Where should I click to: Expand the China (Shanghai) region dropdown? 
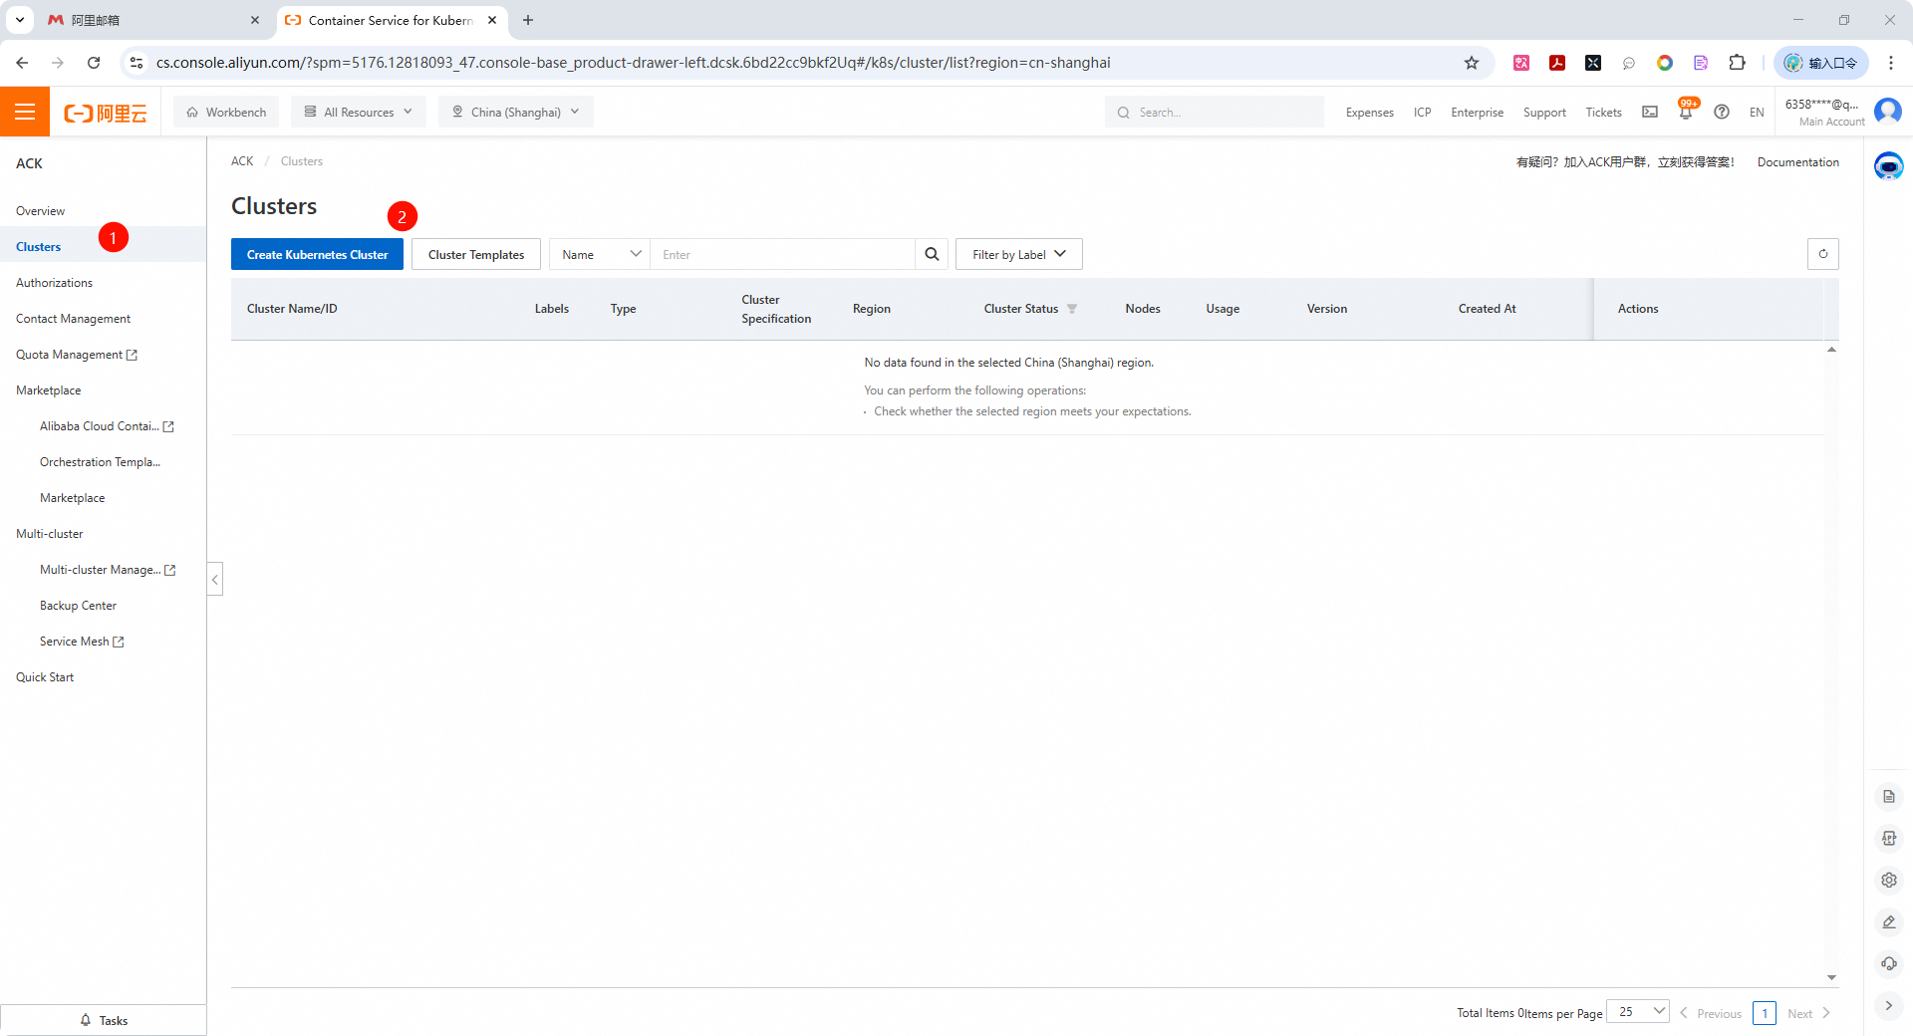(x=515, y=112)
